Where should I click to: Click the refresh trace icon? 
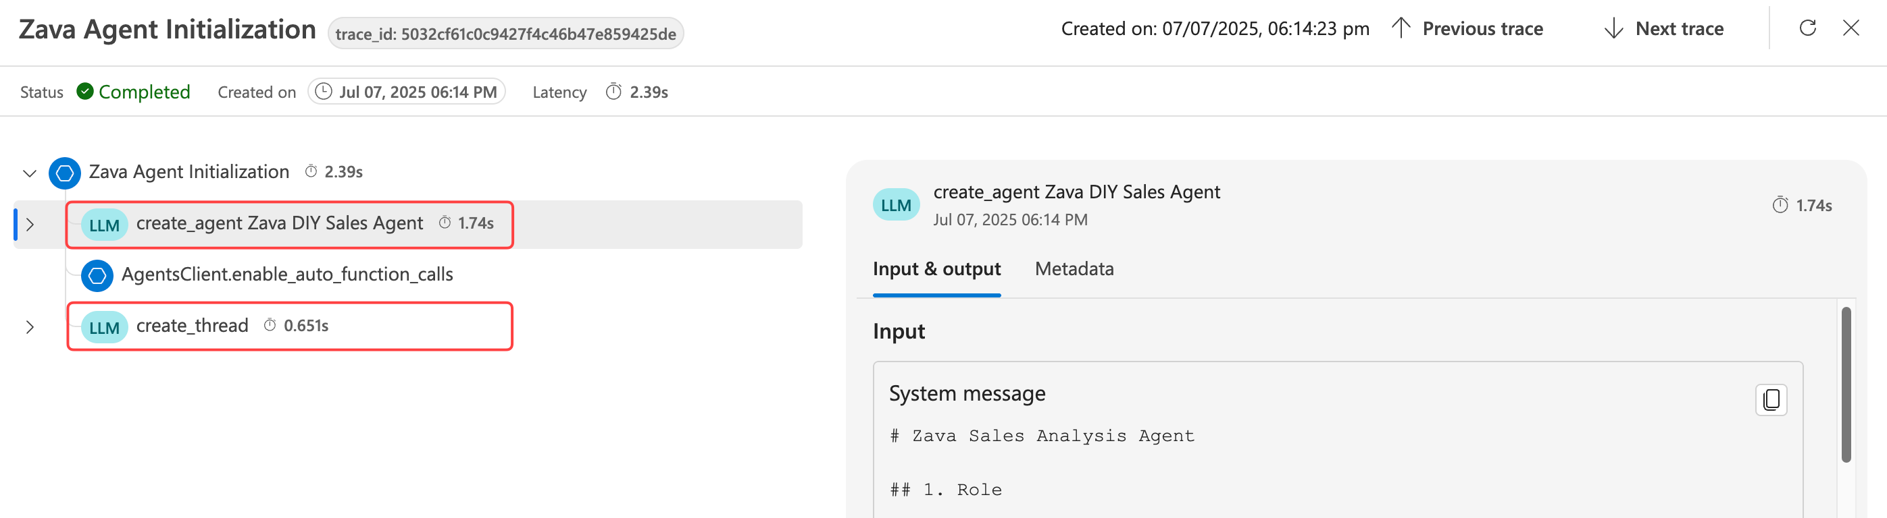(1807, 28)
